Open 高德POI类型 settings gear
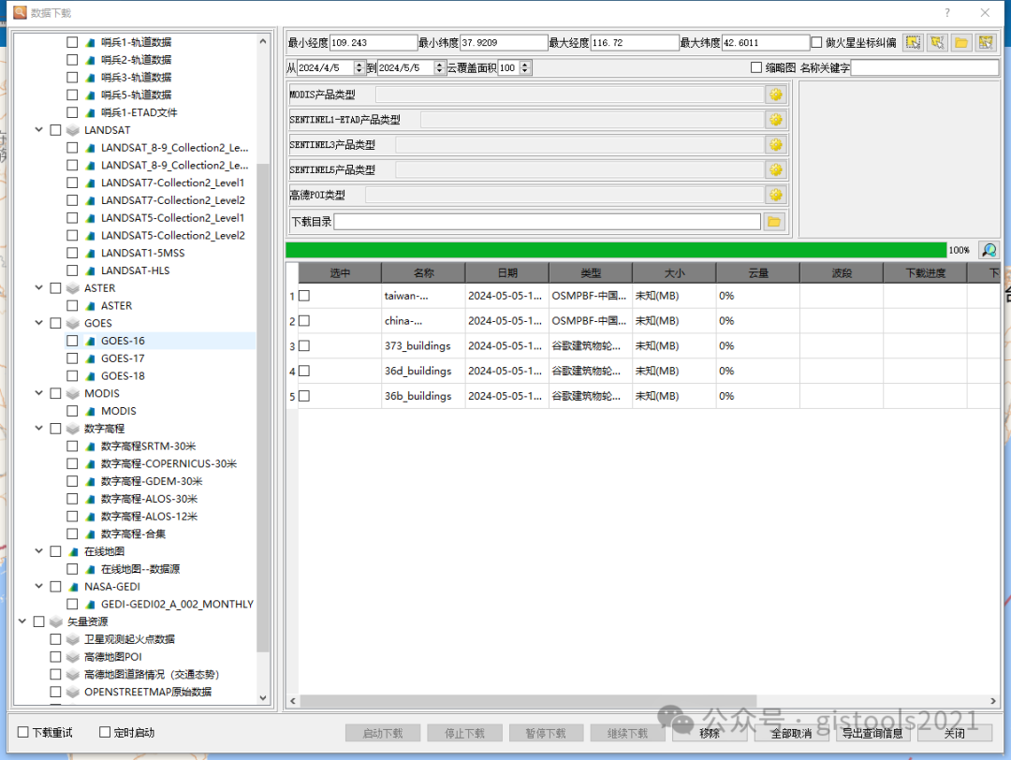 click(776, 195)
